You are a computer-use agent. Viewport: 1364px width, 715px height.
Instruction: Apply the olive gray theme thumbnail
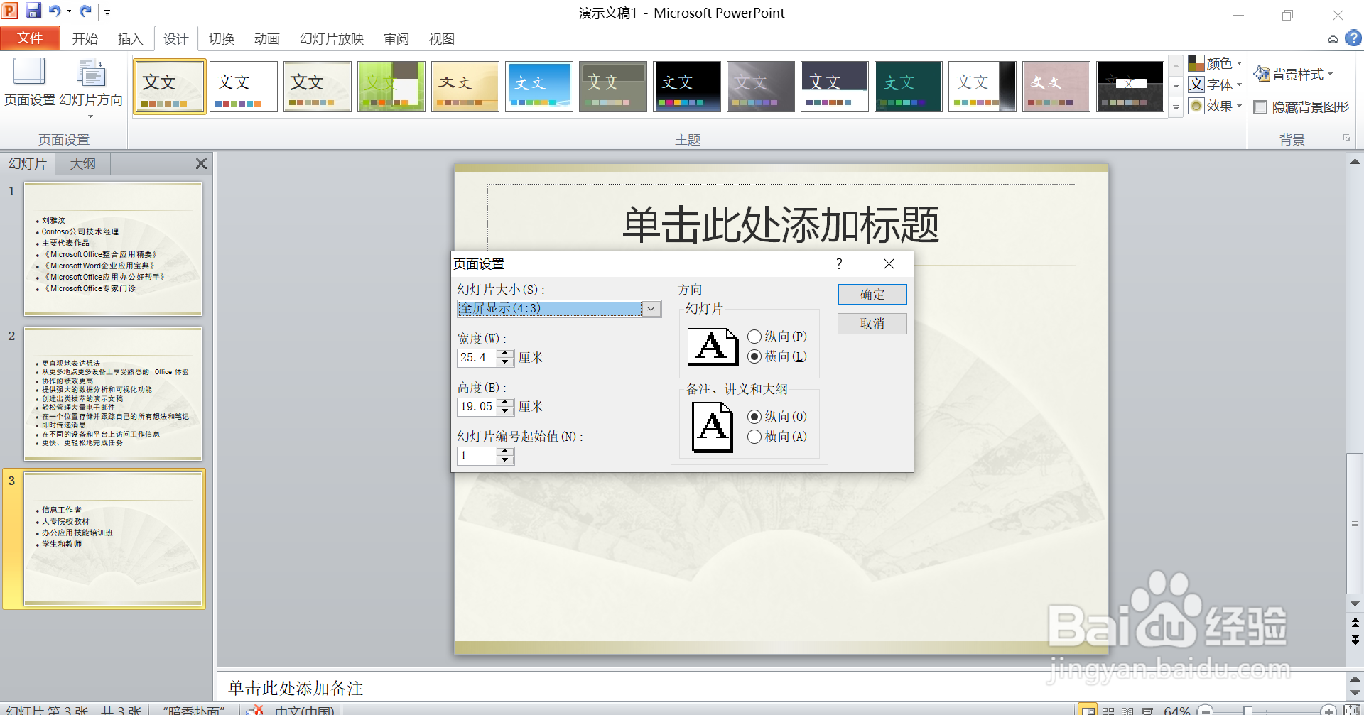pyautogui.click(x=612, y=87)
